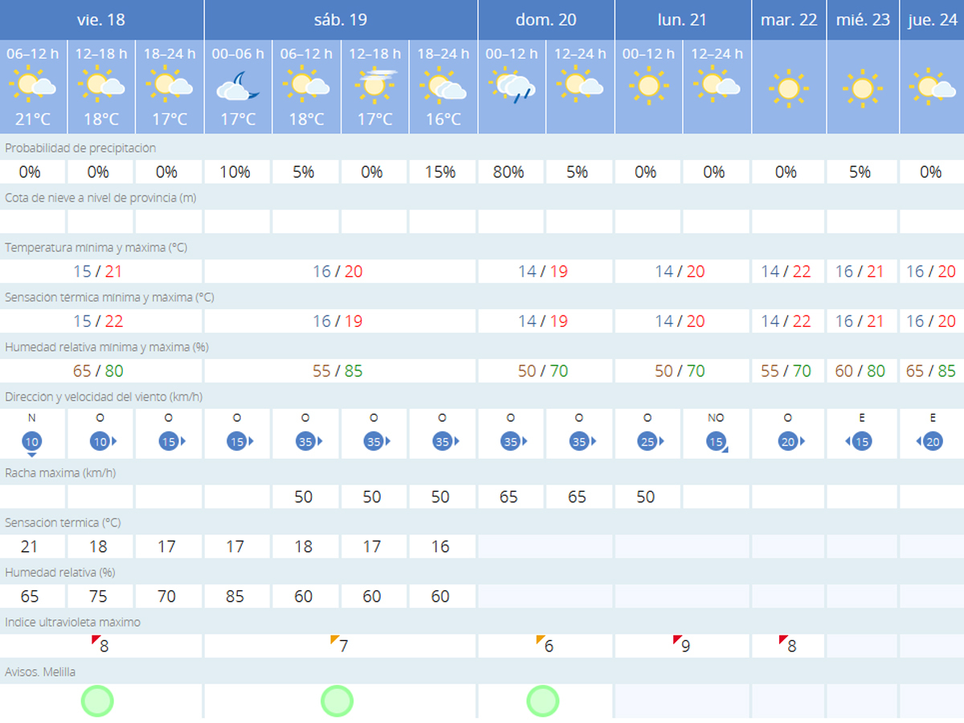Click the relative humidity 85 cell

(235, 596)
